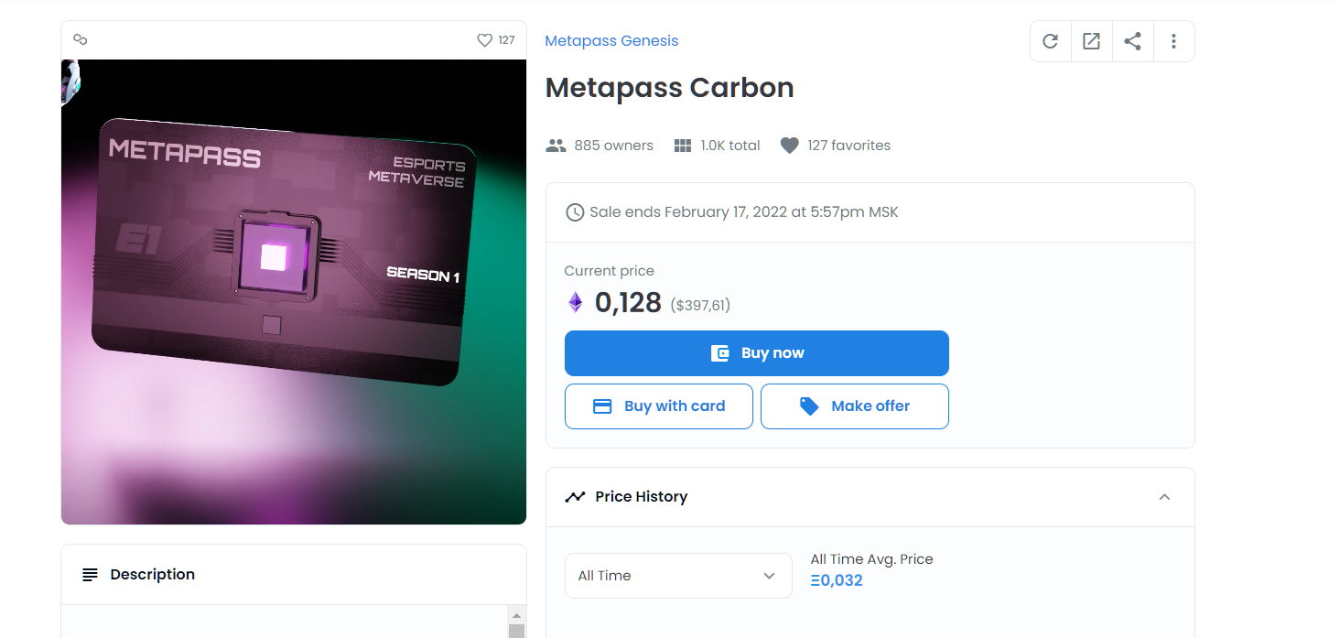Screen dimensions: 1340x638
Task: Click the Make offer button
Action: coord(855,406)
